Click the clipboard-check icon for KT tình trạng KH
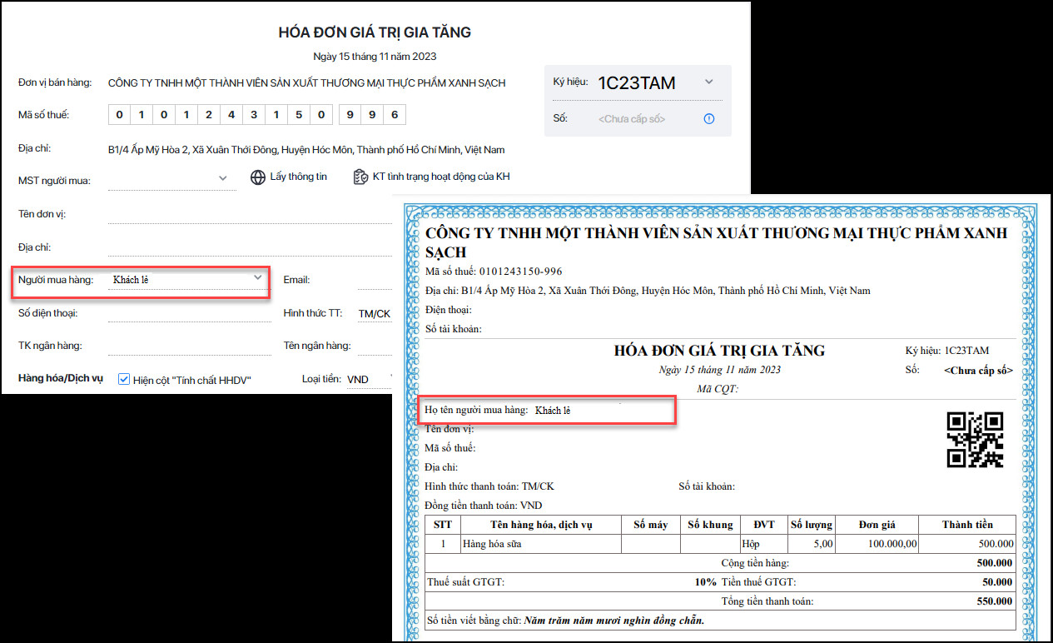Image resolution: width=1053 pixels, height=643 pixels. point(360,176)
